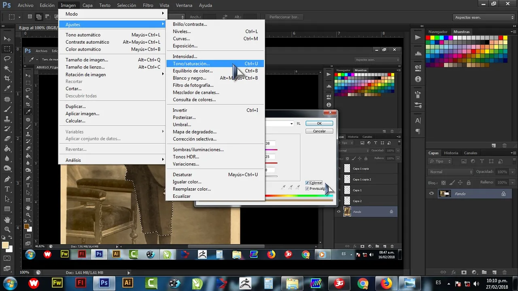Select the Eraser tool
Screen dimensions: 518x291
(7, 139)
